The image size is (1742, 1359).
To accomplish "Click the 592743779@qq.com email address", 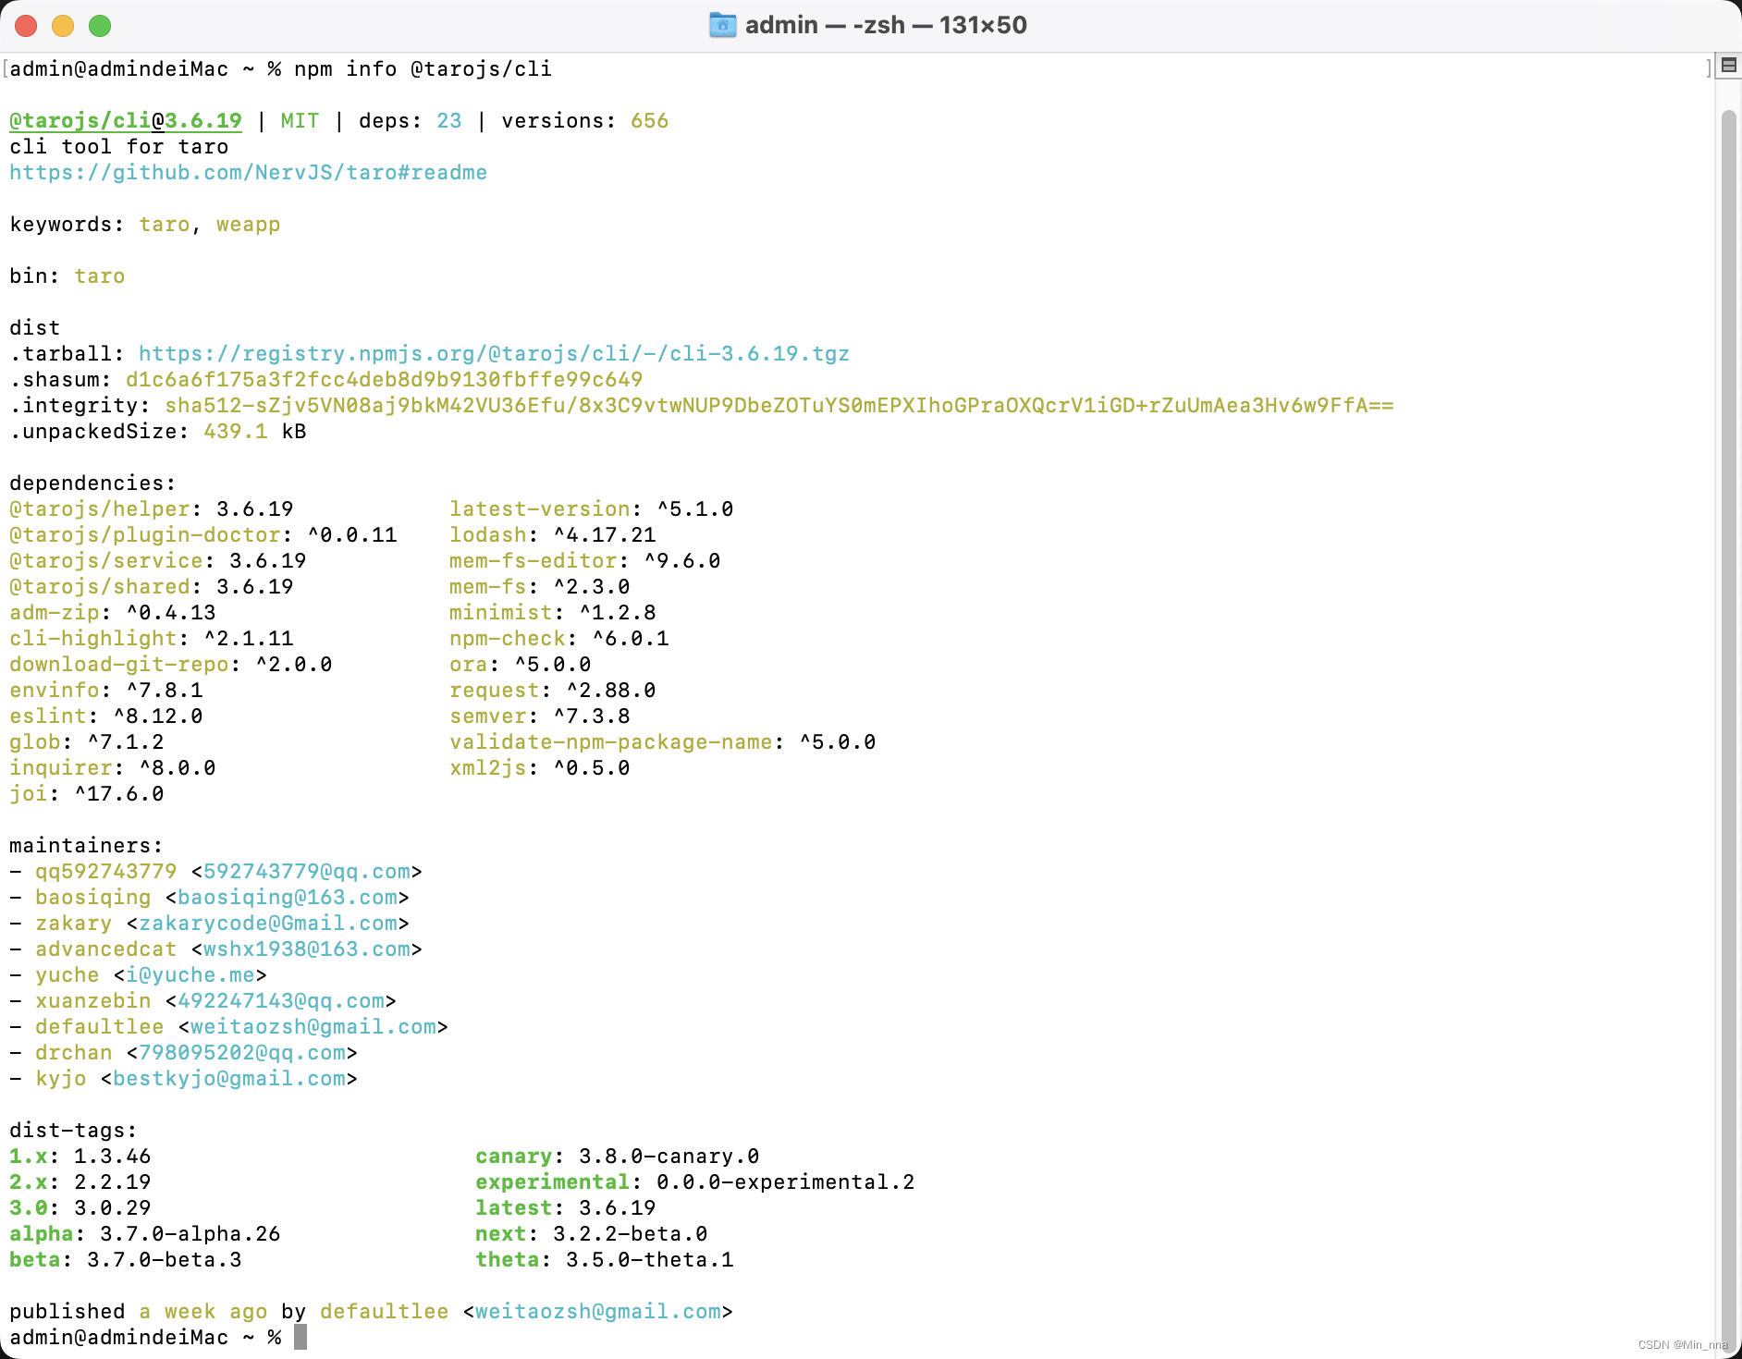I will pyautogui.click(x=307, y=872).
